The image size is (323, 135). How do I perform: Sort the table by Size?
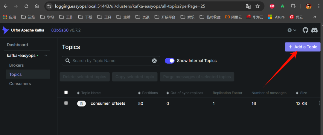point(301,93)
